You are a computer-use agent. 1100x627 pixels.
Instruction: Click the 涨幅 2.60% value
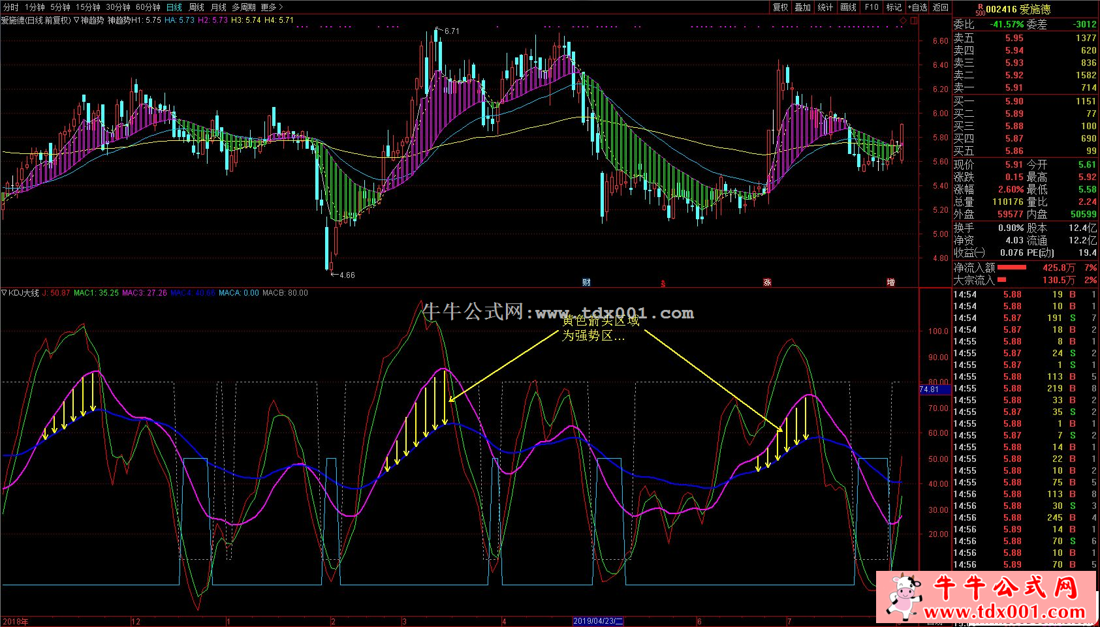tap(1011, 189)
